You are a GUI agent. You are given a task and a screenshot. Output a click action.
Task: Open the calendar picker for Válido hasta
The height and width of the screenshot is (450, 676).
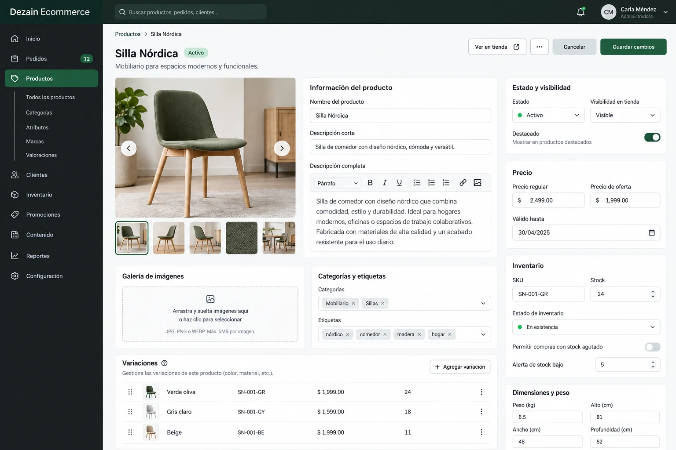[651, 232]
